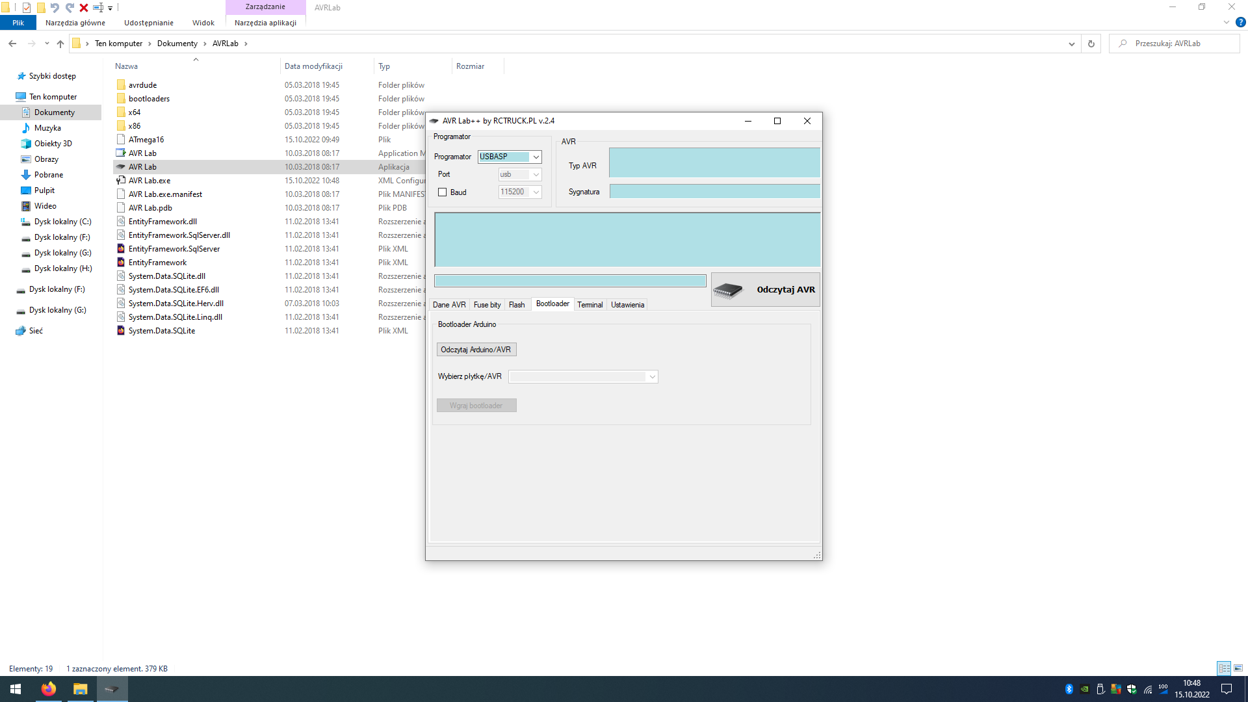
Task: Click the refresh icon beside address bar
Action: 1091,44
